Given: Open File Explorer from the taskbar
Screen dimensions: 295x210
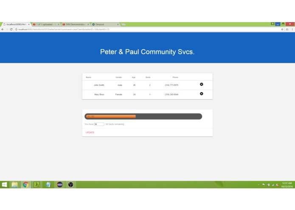Looking at the screenshot, I should coord(15,184).
